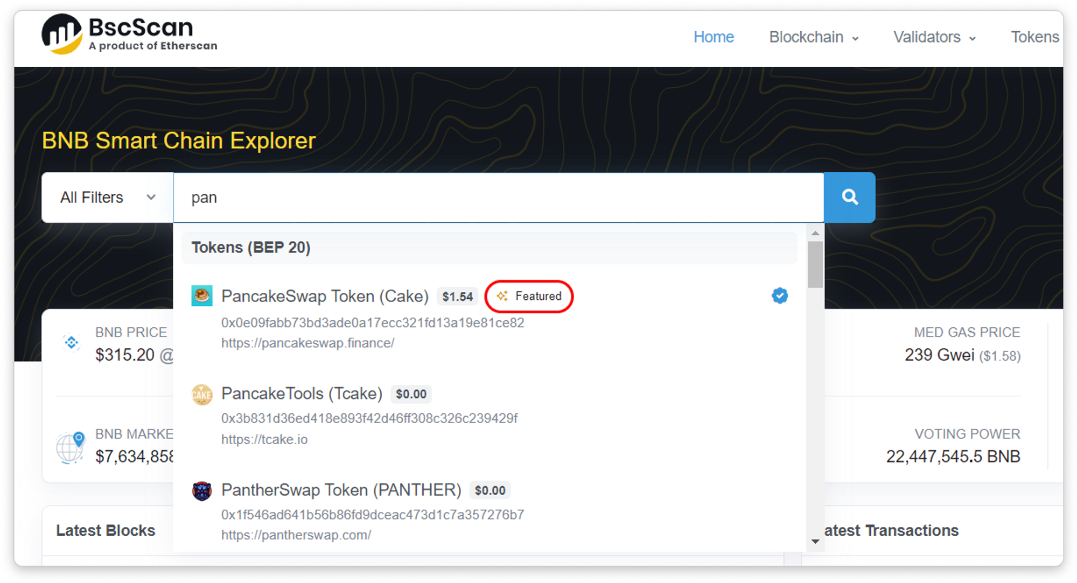Click the Tcake contract address 0x3b831d36
The width and height of the screenshot is (1077, 583).
pyautogui.click(x=369, y=418)
